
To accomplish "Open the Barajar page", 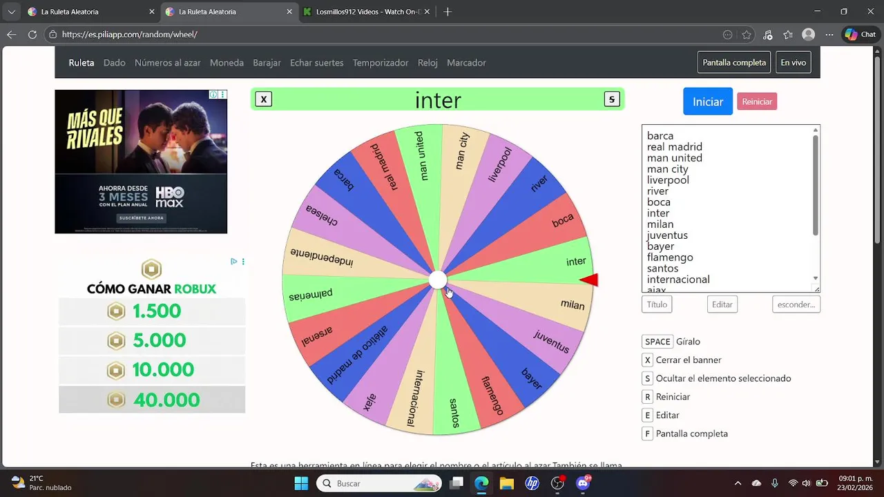I will coord(267,62).
